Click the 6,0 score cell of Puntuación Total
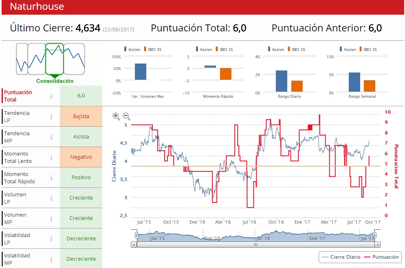The image size is (405, 268). (81, 96)
